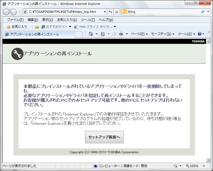Screen dimensions: 213x171
Task: Open the ページ(P) command bar menu
Action: click(139, 34)
